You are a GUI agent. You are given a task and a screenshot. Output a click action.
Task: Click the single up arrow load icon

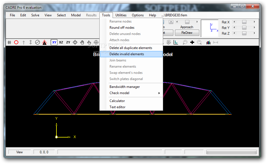23,42
